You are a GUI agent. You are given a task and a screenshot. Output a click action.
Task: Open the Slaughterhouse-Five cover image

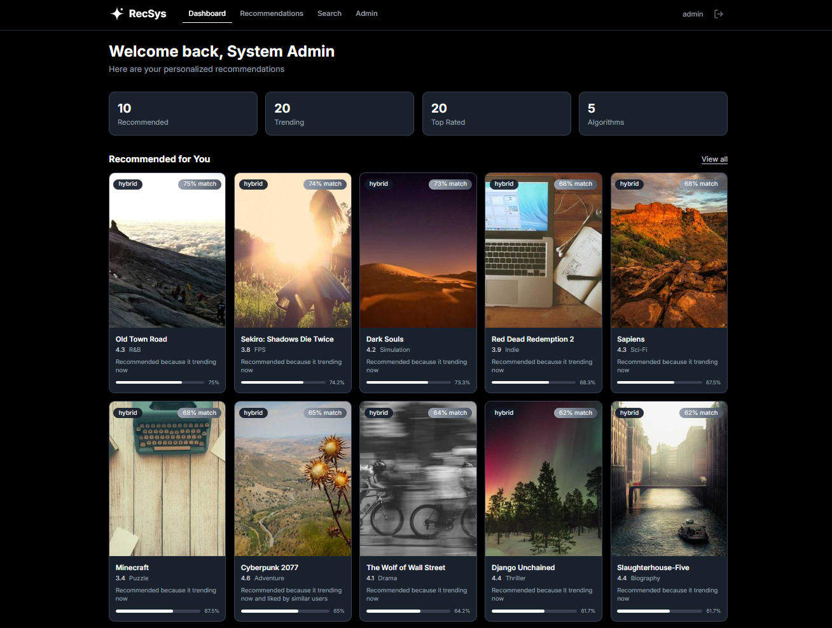point(669,478)
